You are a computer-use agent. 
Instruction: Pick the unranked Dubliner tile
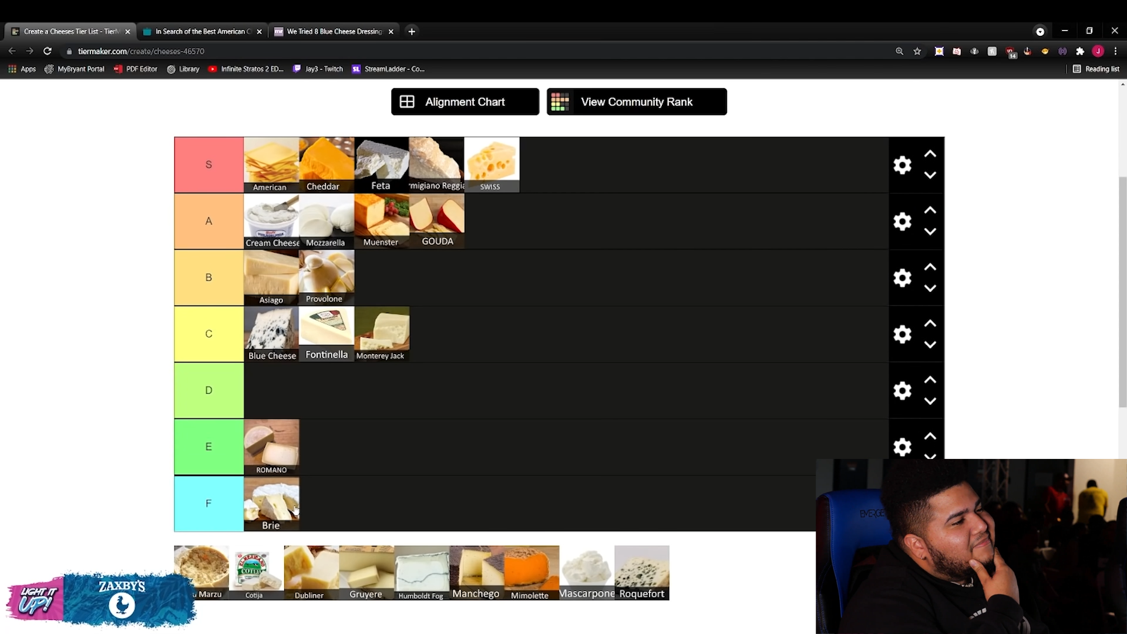click(311, 573)
